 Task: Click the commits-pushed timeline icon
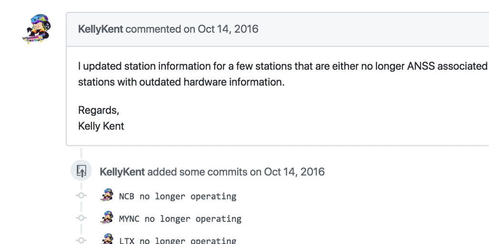(81, 171)
